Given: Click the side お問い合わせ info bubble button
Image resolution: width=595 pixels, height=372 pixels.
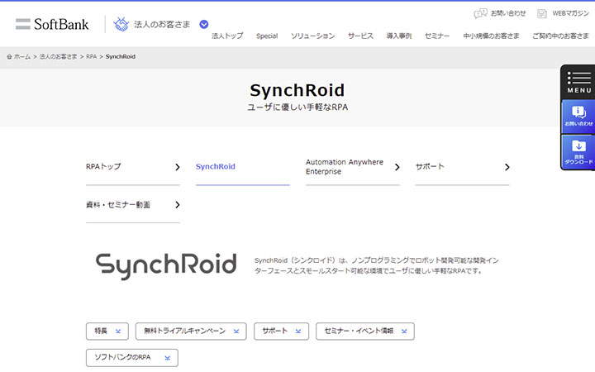Looking at the screenshot, I should click(578, 117).
